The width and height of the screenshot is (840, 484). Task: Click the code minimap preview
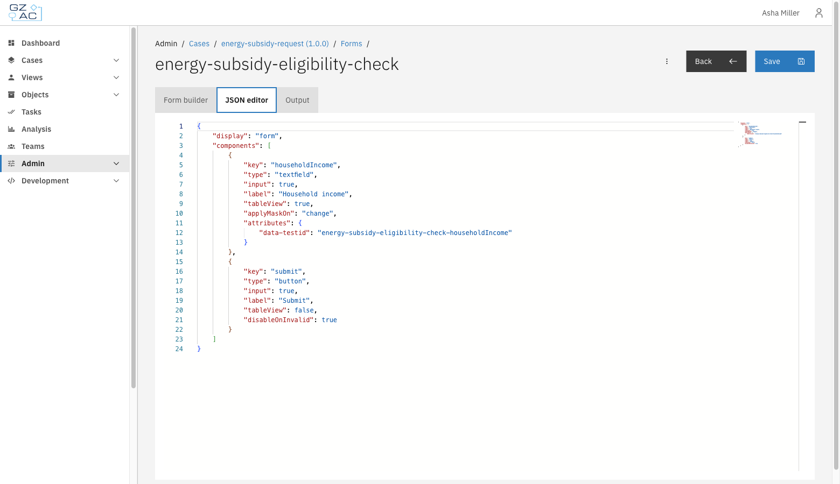click(x=760, y=134)
